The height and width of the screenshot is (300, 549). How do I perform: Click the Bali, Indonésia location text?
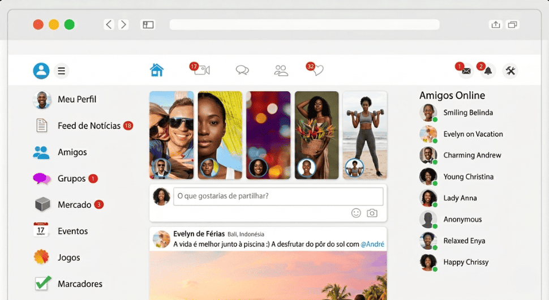point(246,234)
